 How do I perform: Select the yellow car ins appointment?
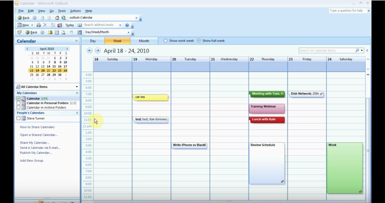tap(150, 97)
